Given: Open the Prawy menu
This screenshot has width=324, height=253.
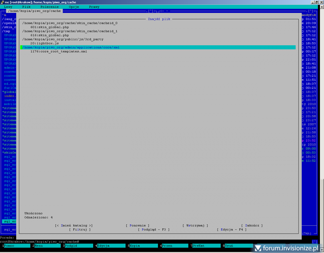Looking at the screenshot, I should click(x=94, y=7).
